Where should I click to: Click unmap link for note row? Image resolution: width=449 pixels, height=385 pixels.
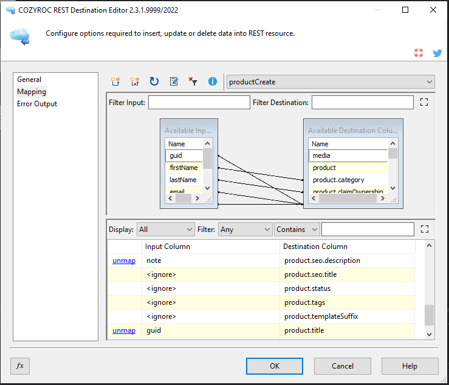point(124,261)
